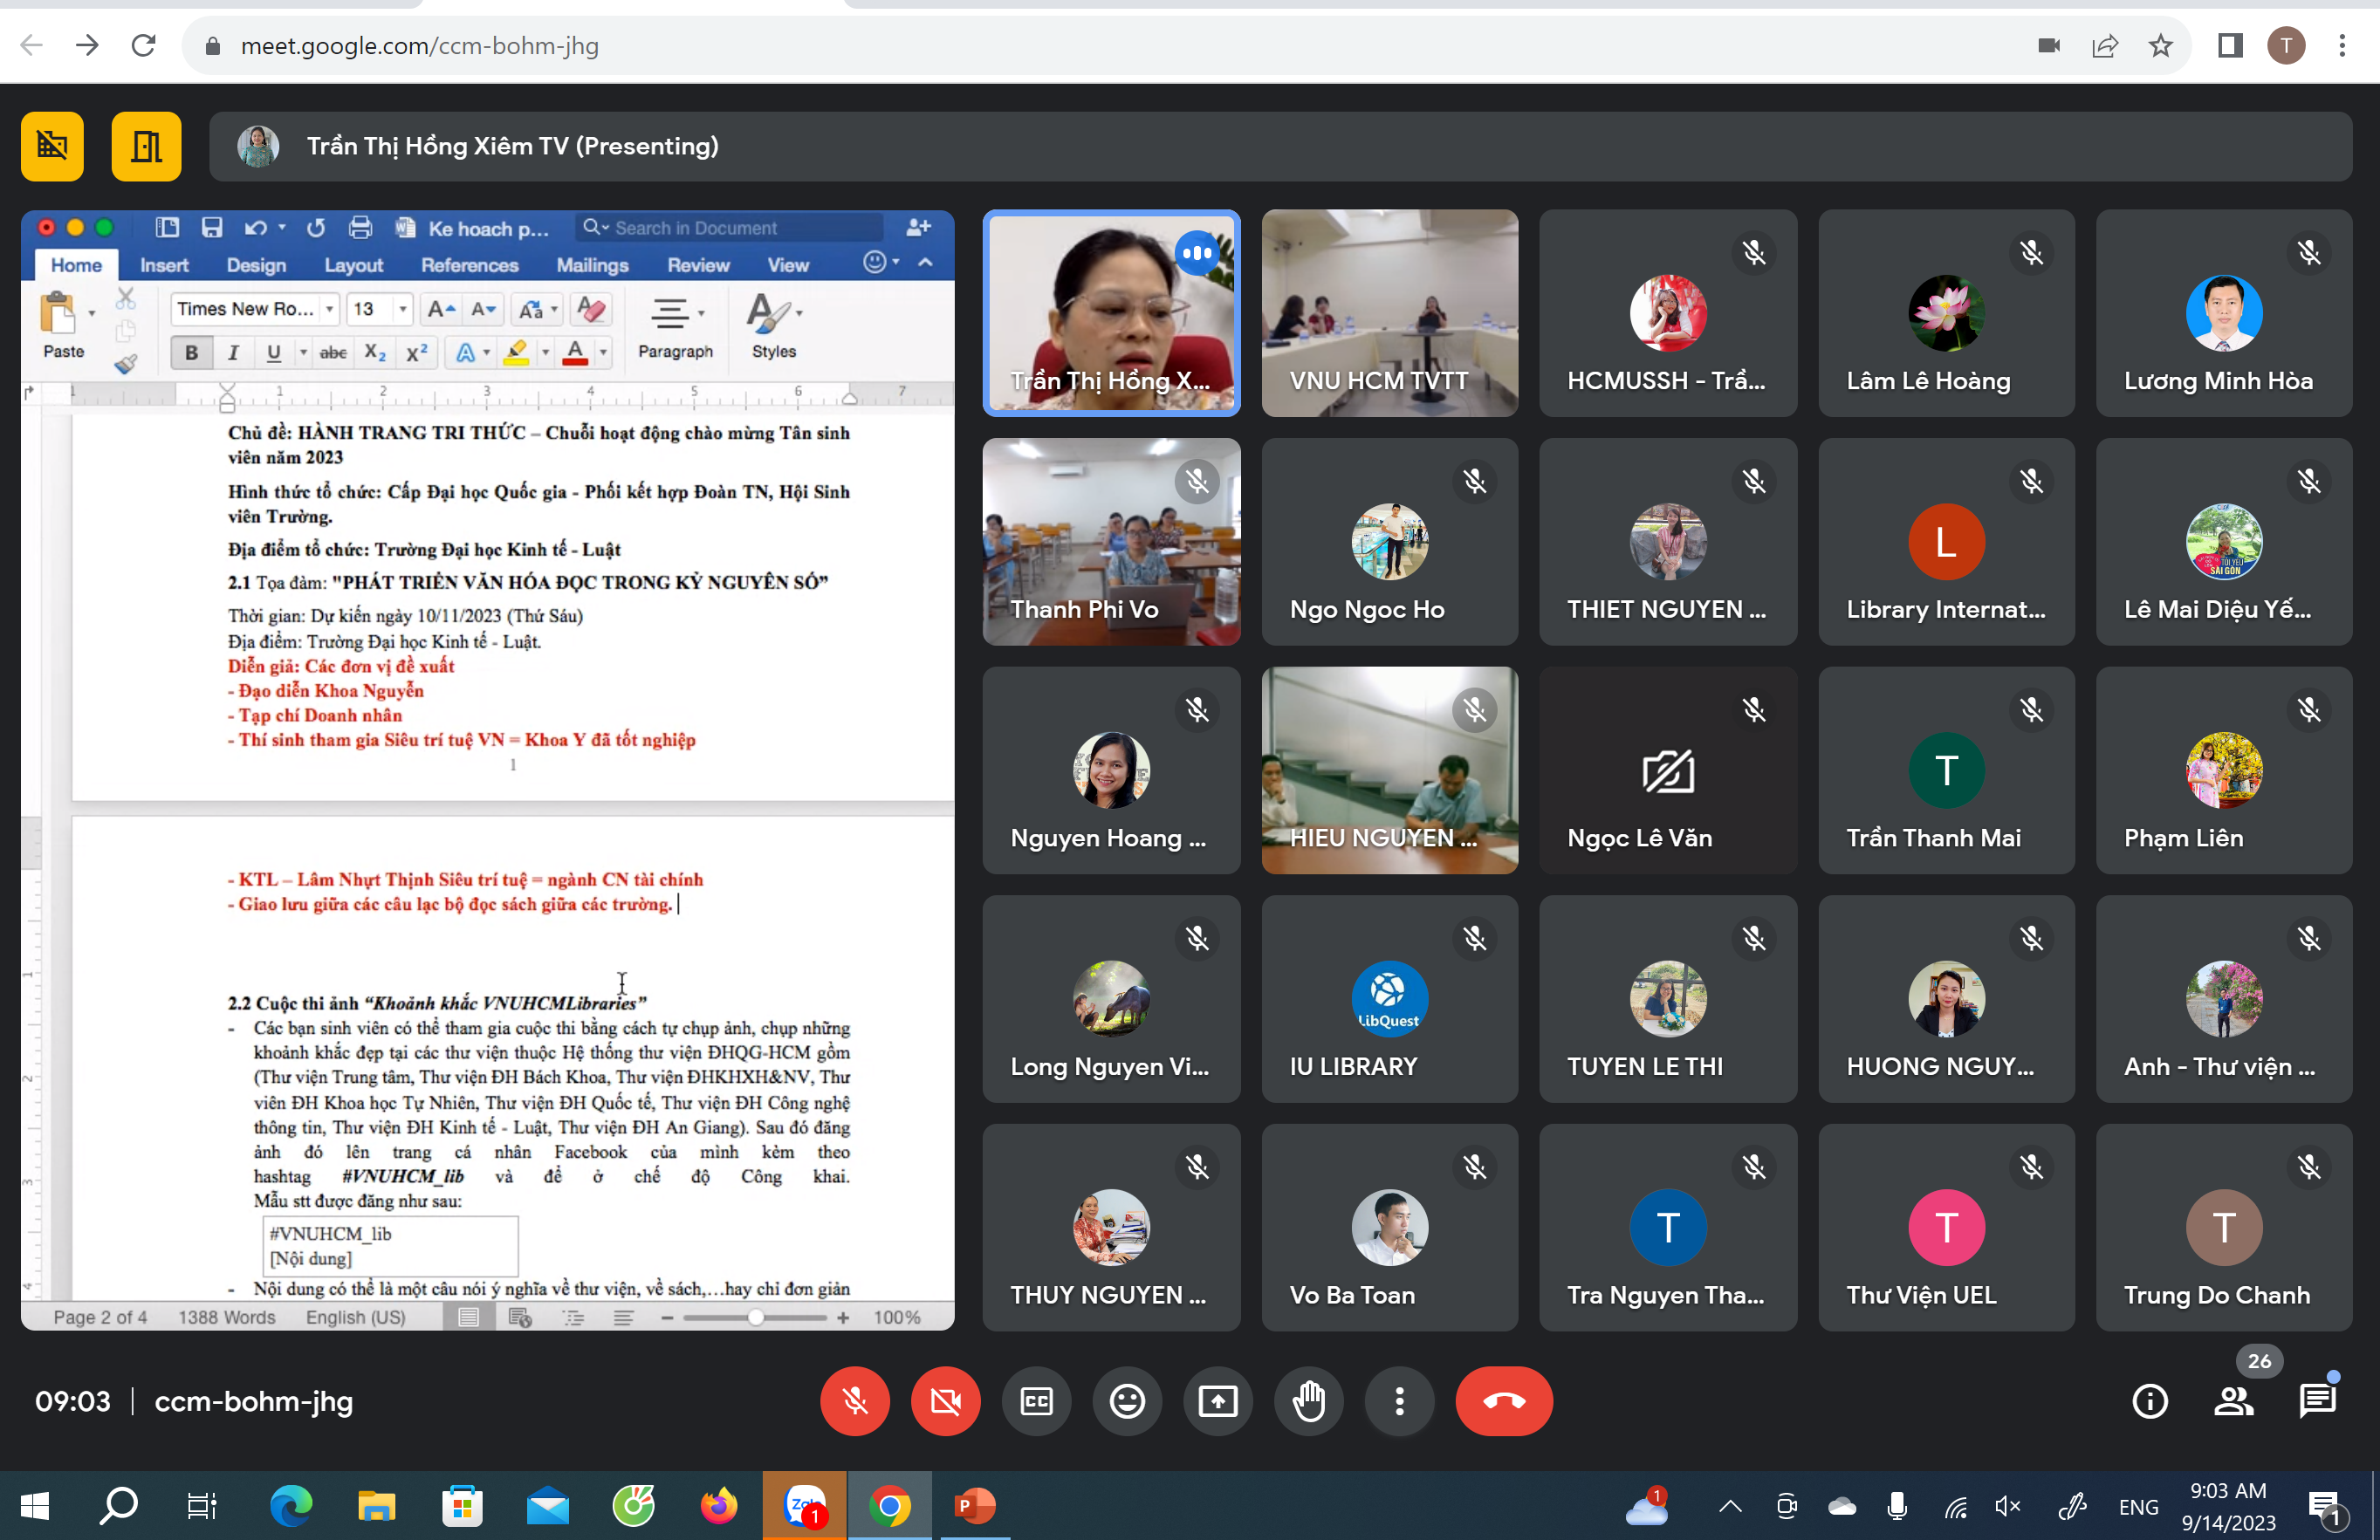Open the three-dot More options menu in Meet
This screenshot has width=2380, height=1540.
click(1400, 1401)
